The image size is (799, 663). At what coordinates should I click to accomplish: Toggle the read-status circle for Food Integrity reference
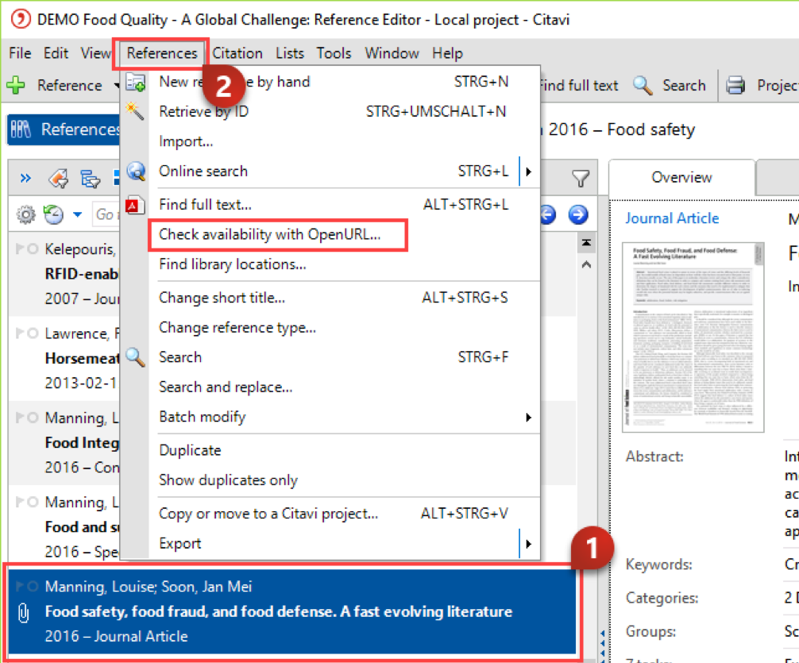[x=33, y=418]
